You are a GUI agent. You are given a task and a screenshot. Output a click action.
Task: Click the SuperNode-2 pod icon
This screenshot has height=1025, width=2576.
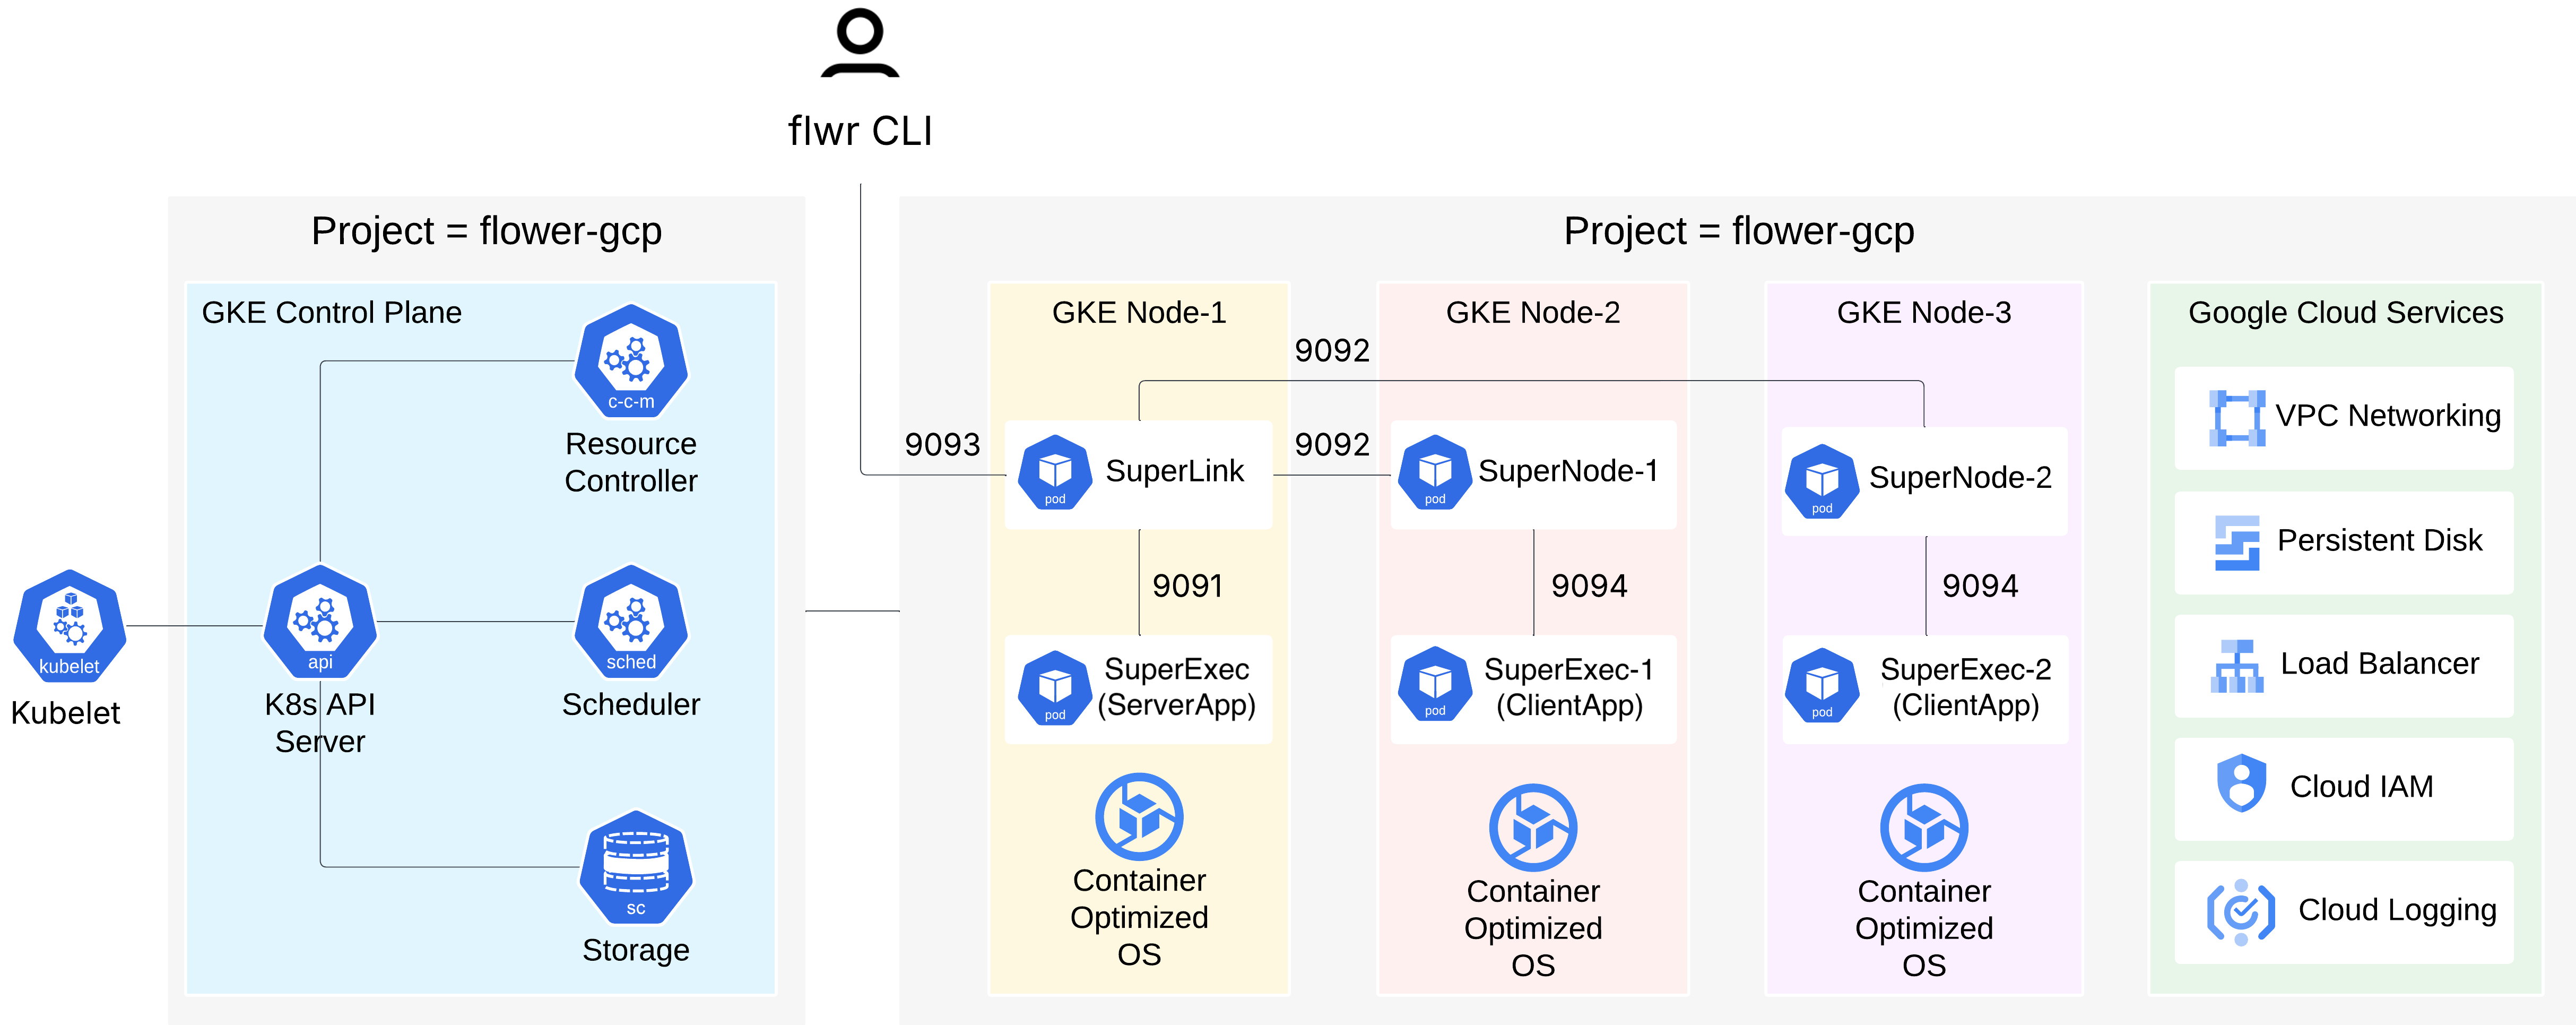(1823, 481)
